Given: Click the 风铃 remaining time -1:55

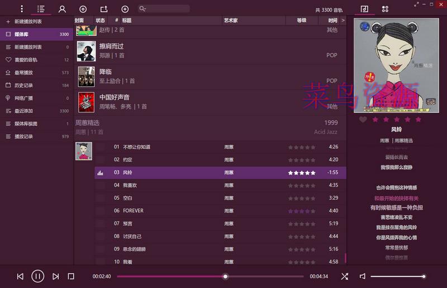Looking at the screenshot, I should pyautogui.click(x=332, y=172).
